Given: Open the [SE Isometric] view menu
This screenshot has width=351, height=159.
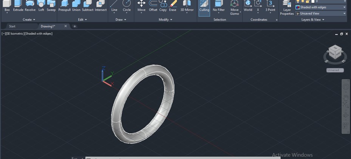Looking at the screenshot, I should tap(15, 34).
